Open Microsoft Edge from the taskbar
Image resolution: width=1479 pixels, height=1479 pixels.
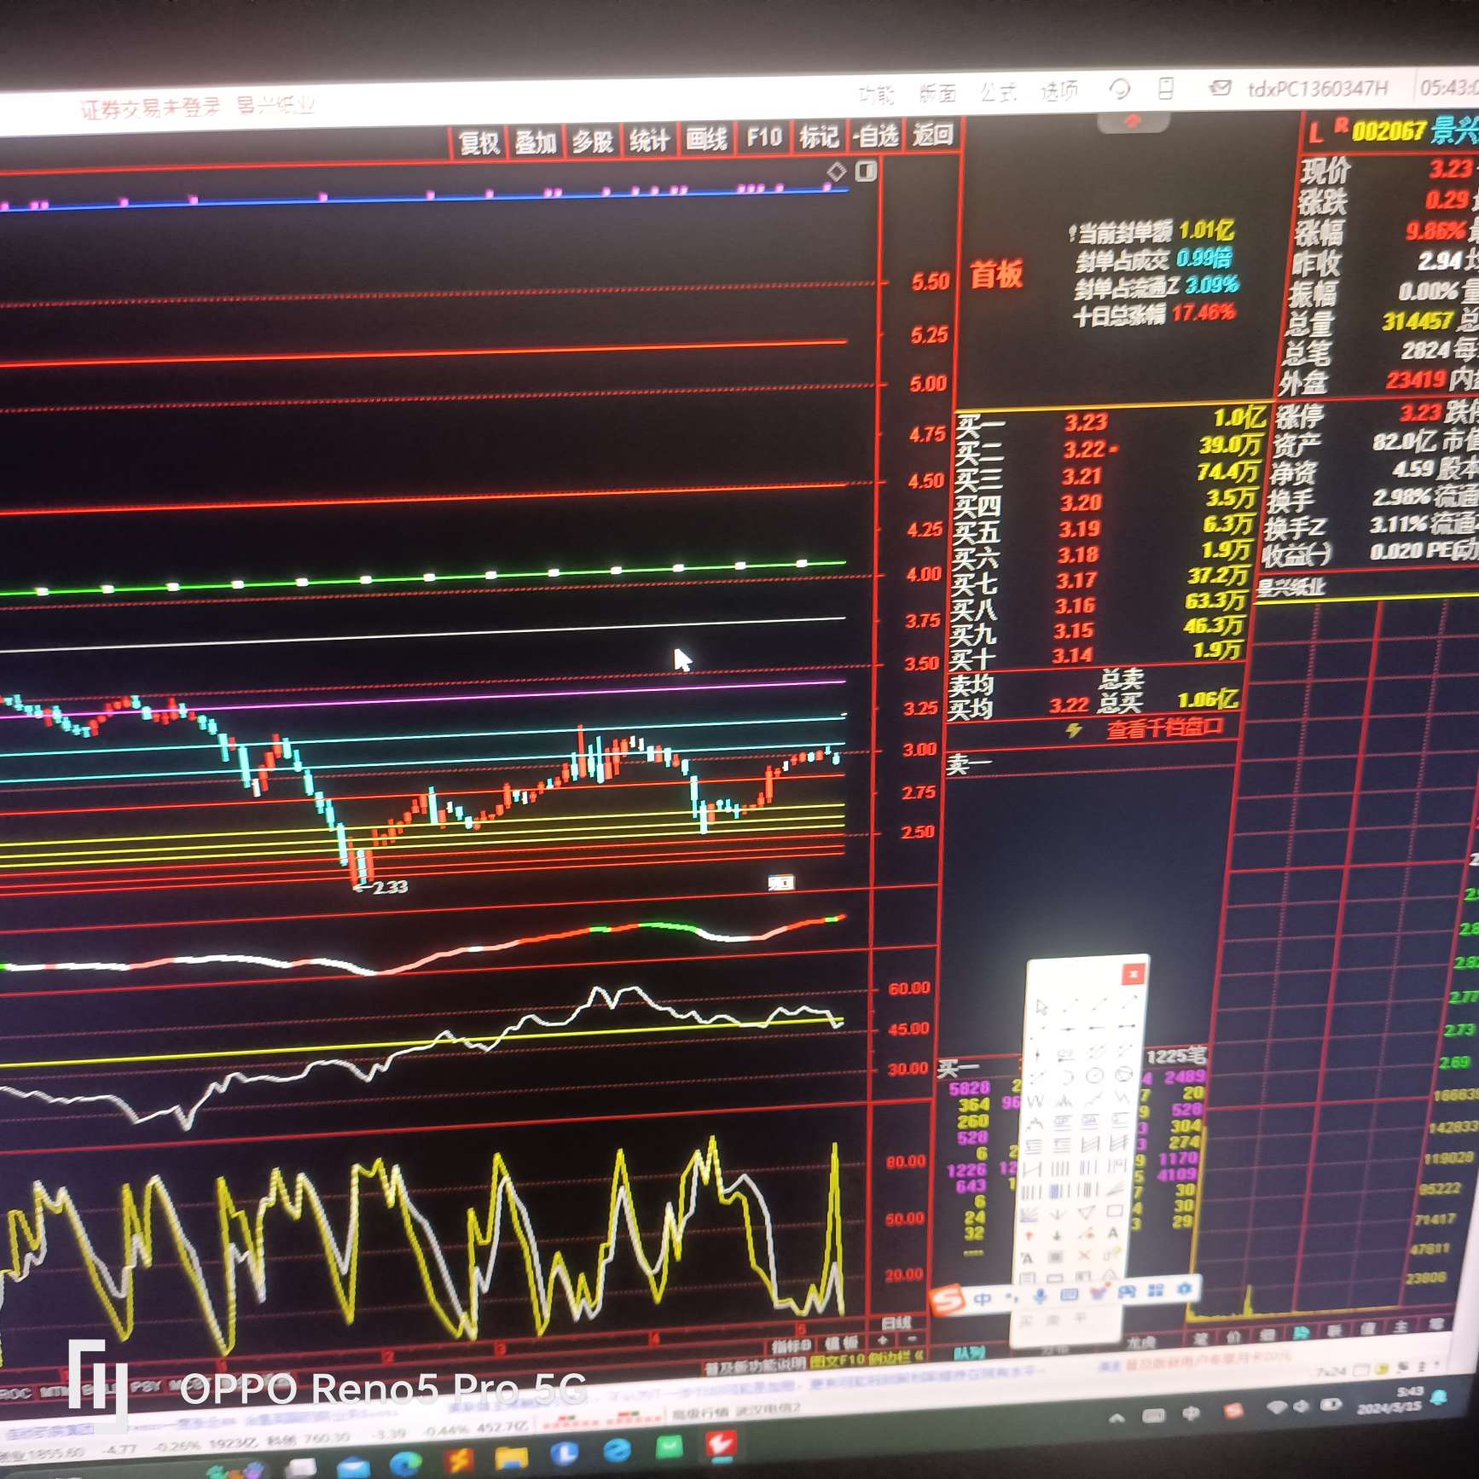[405, 1464]
